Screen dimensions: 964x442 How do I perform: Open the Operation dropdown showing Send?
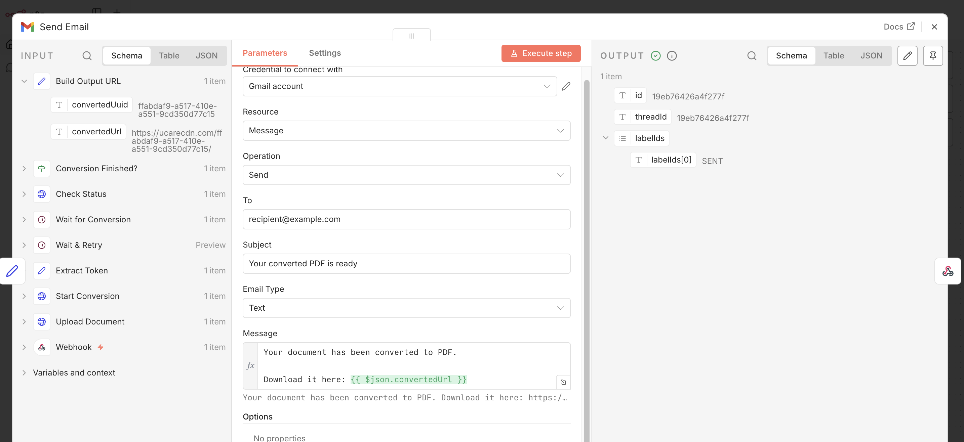click(x=406, y=175)
